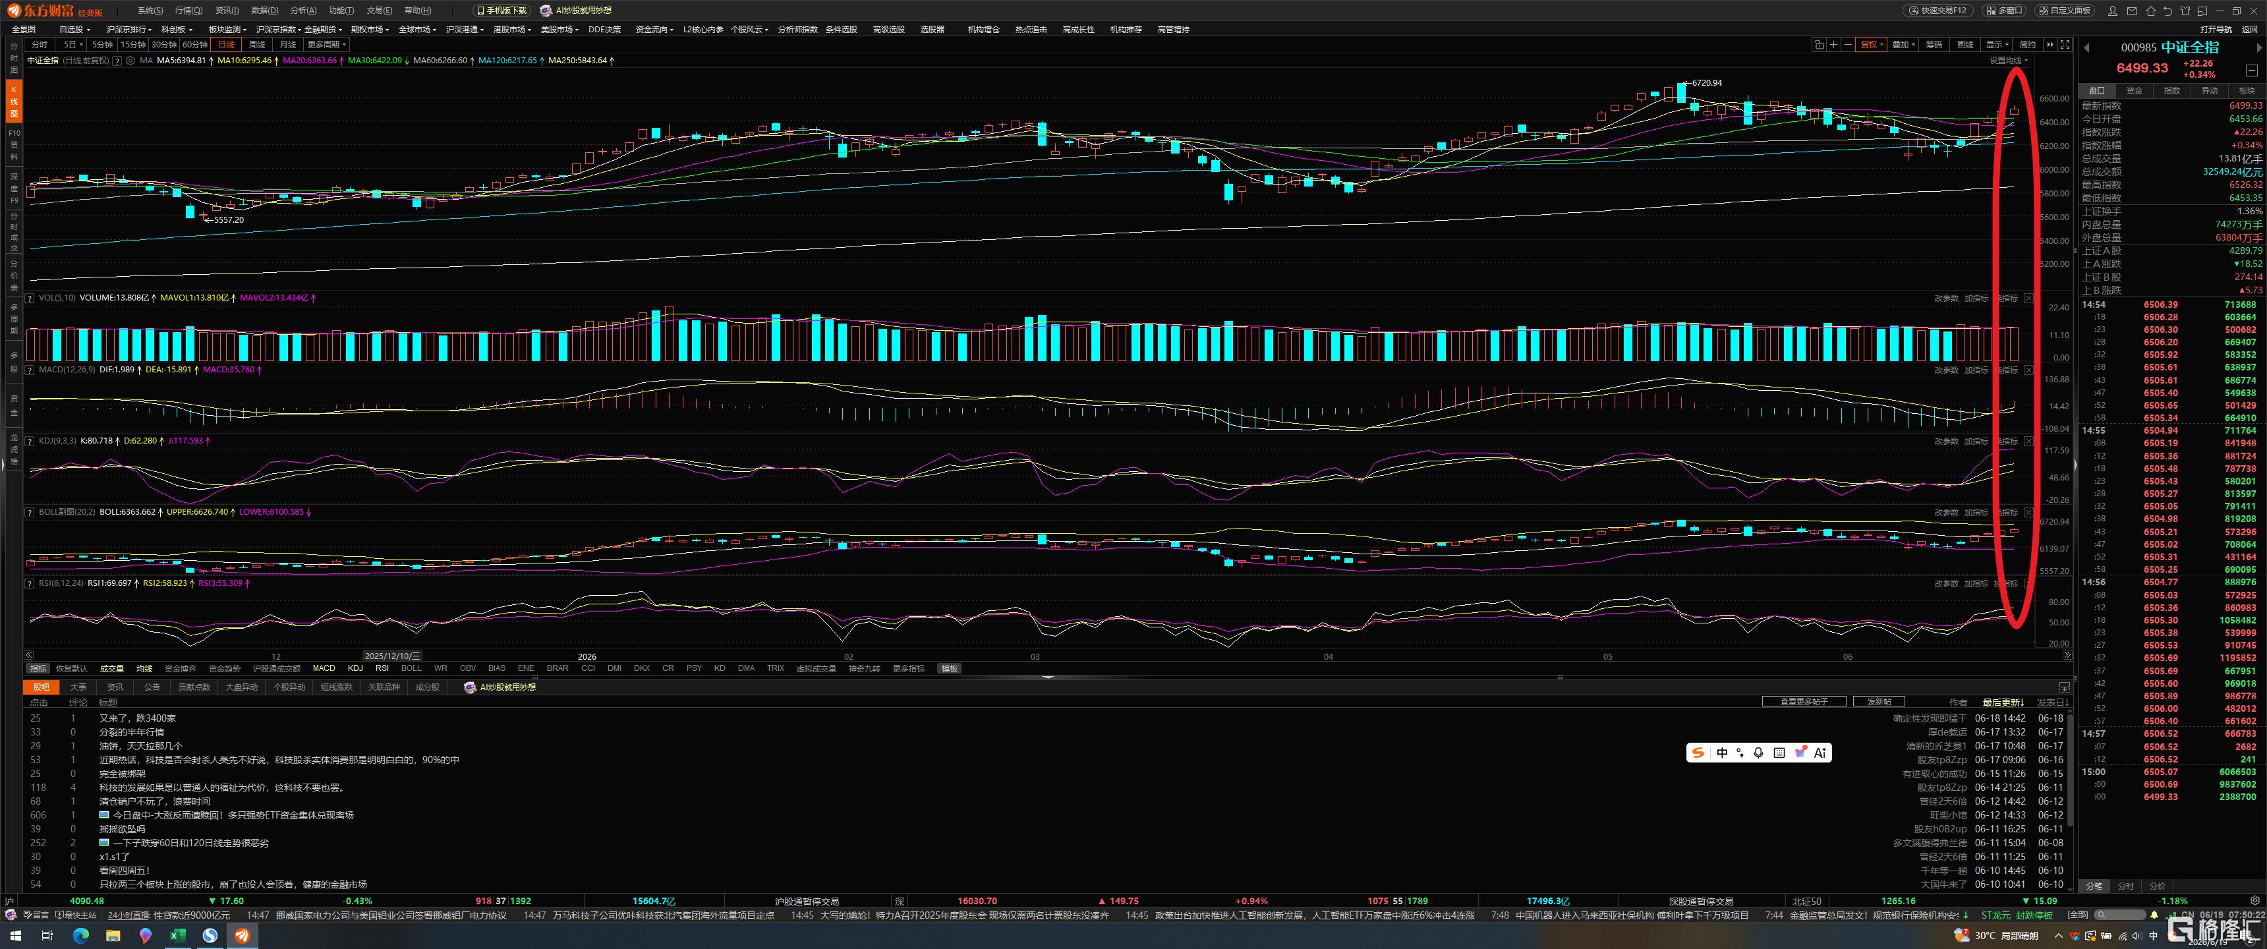Click 多窗口 button
Viewport: 2267px width, 949px height.
pyautogui.click(x=2003, y=11)
